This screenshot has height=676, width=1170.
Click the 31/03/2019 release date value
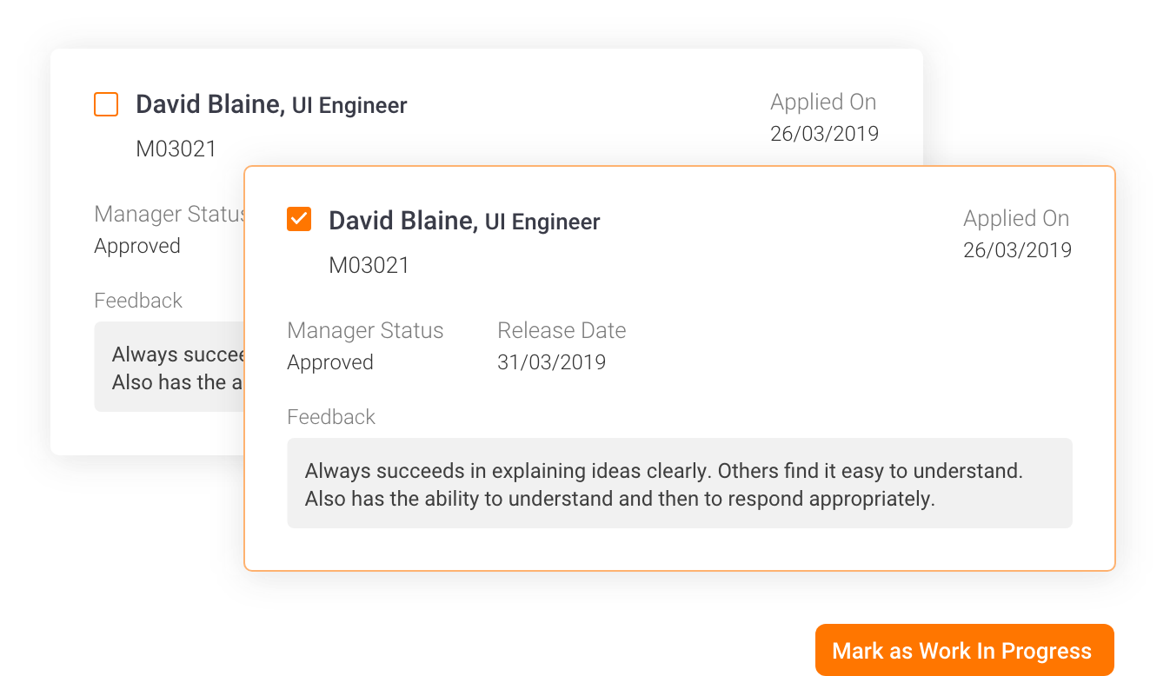pyautogui.click(x=551, y=362)
